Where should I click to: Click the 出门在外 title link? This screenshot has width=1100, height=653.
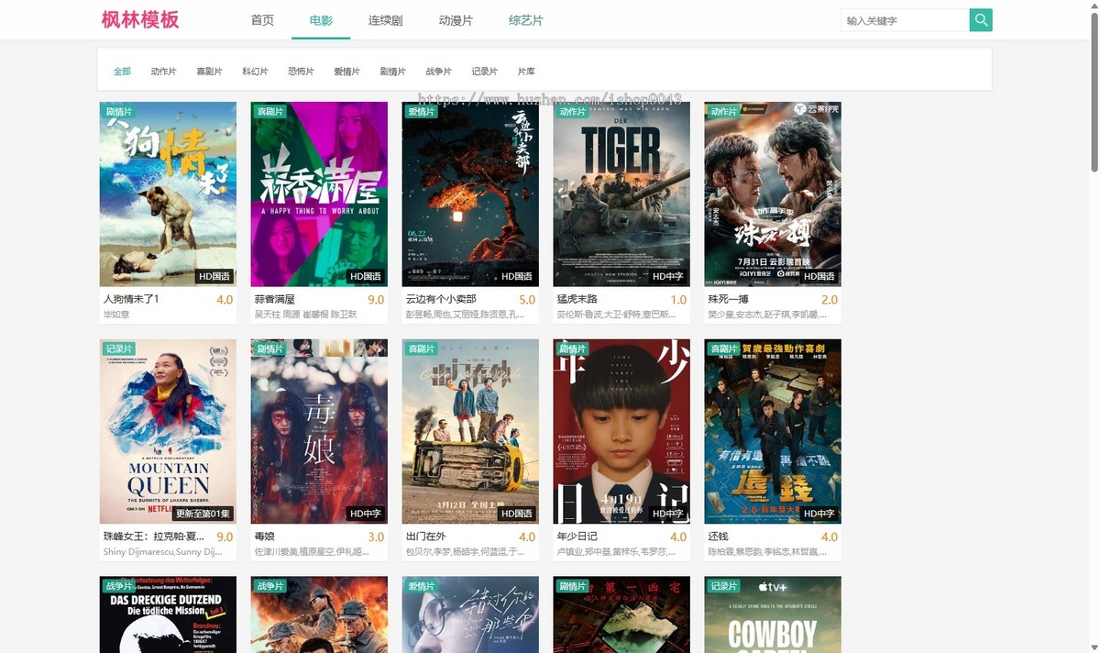click(x=425, y=537)
